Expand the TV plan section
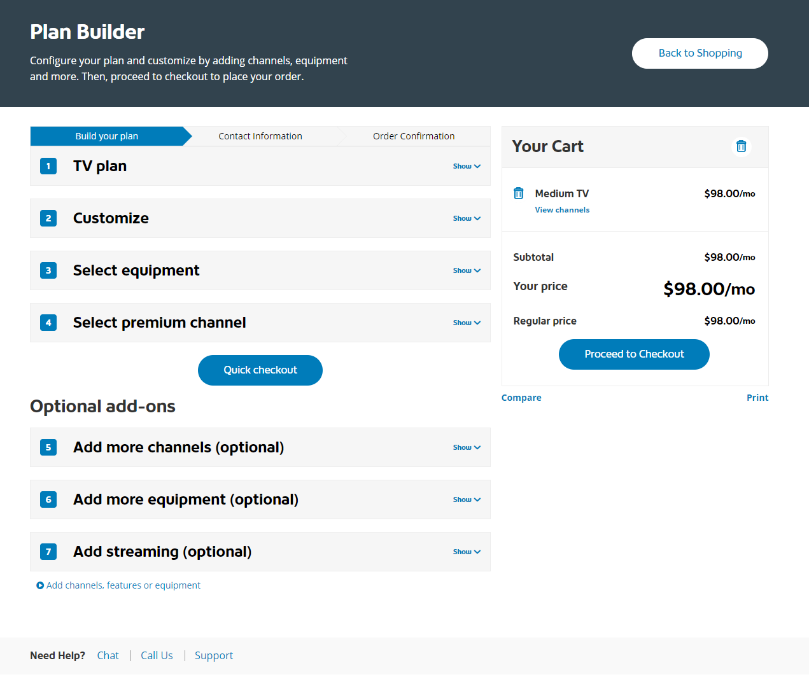Image resolution: width=809 pixels, height=684 pixels. pos(466,166)
